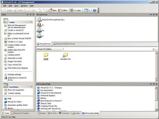Click Burn a Smart Virtual CD/DVD
This screenshot has width=159, height=119.
pyautogui.click(x=19, y=38)
